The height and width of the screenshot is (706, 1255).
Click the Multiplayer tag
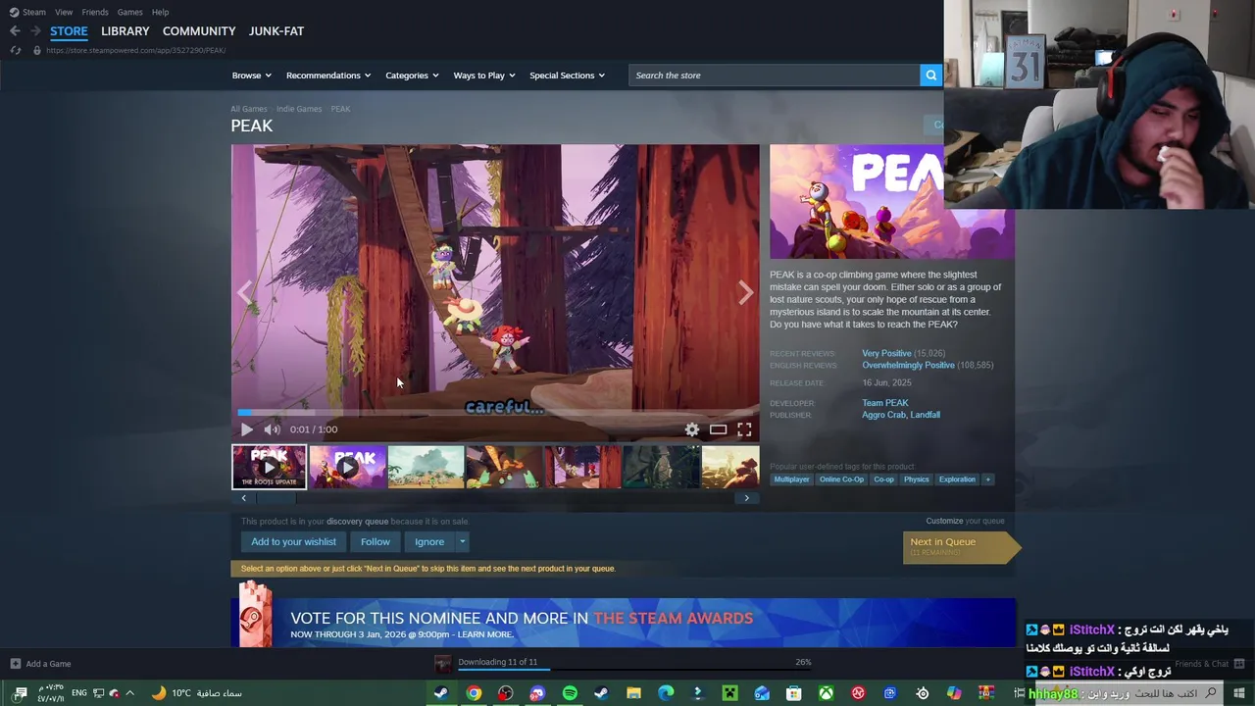(x=791, y=479)
